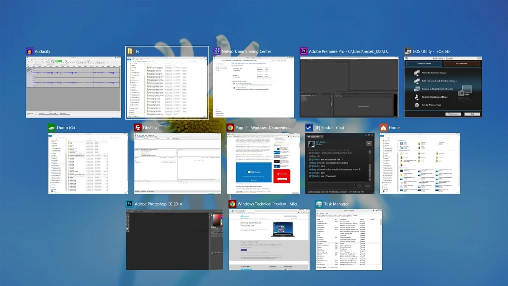
Task: Click the 'Dump (G:)' title text
Action: [x=66, y=128]
